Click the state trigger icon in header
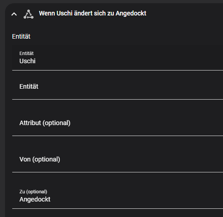The height and width of the screenshot is (217, 223). (29, 14)
